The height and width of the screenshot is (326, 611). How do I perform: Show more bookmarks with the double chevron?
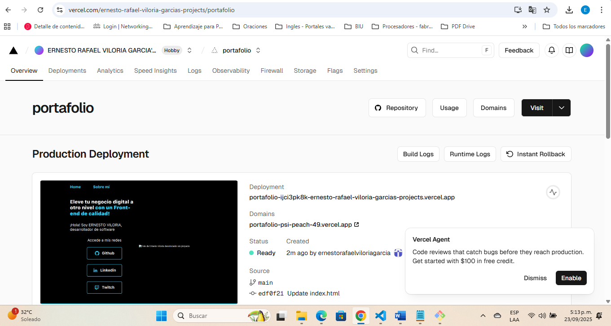[x=525, y=26]
